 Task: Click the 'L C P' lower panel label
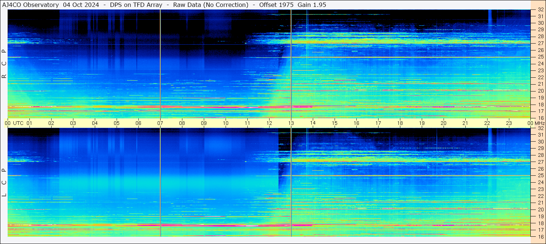[x=4, y=182]
